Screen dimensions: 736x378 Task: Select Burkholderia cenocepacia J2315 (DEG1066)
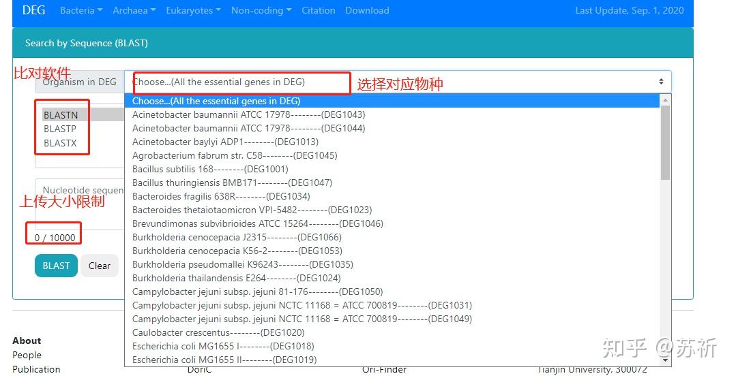[392, 237]
